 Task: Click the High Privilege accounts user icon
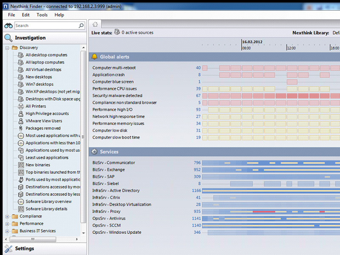(x=21, y=113)
